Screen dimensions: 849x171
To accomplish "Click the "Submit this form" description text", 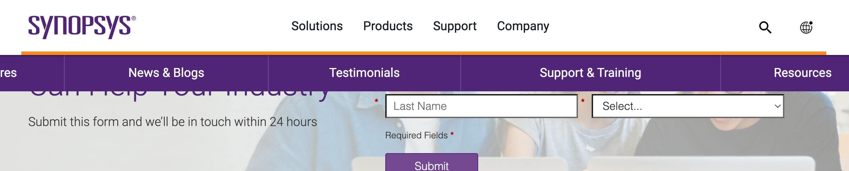I will [172, 122].
